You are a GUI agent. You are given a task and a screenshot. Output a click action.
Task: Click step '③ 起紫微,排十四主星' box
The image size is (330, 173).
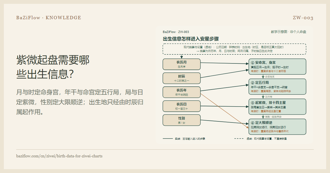click(277, 107)
